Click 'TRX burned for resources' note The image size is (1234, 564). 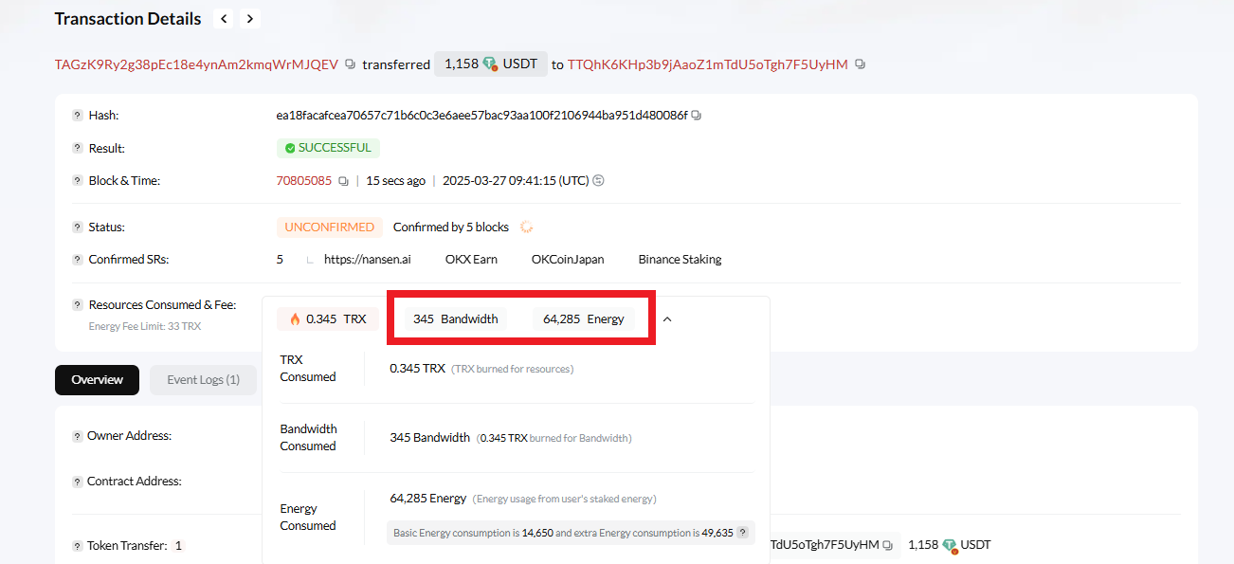click(513, 369)
